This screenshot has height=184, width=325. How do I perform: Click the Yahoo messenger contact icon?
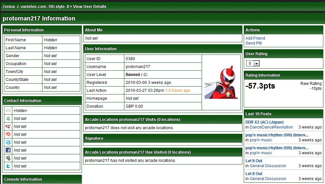pyautogui.click(x=8, y=127)
